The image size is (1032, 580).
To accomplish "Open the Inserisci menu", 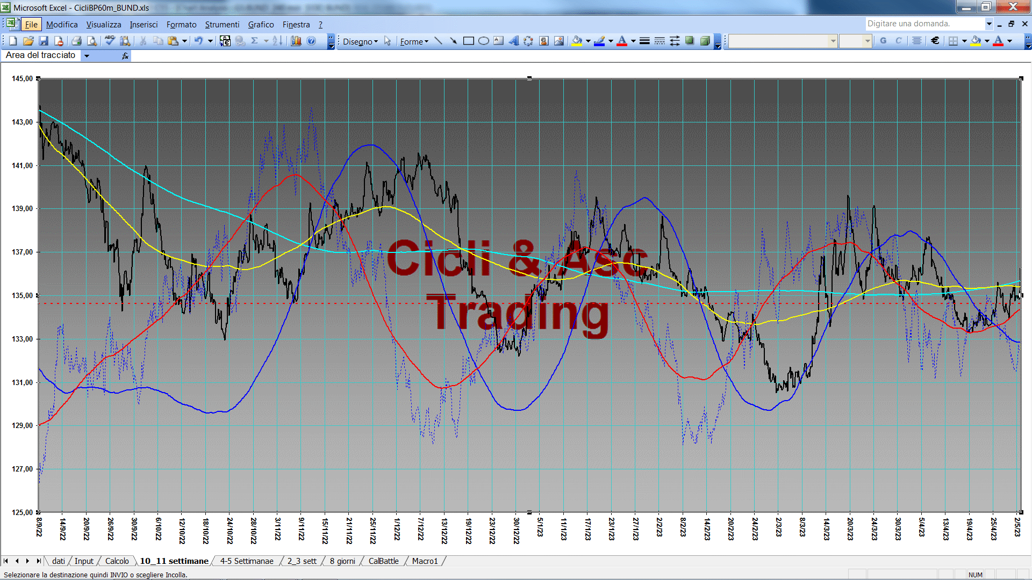I will coord(144,24).
